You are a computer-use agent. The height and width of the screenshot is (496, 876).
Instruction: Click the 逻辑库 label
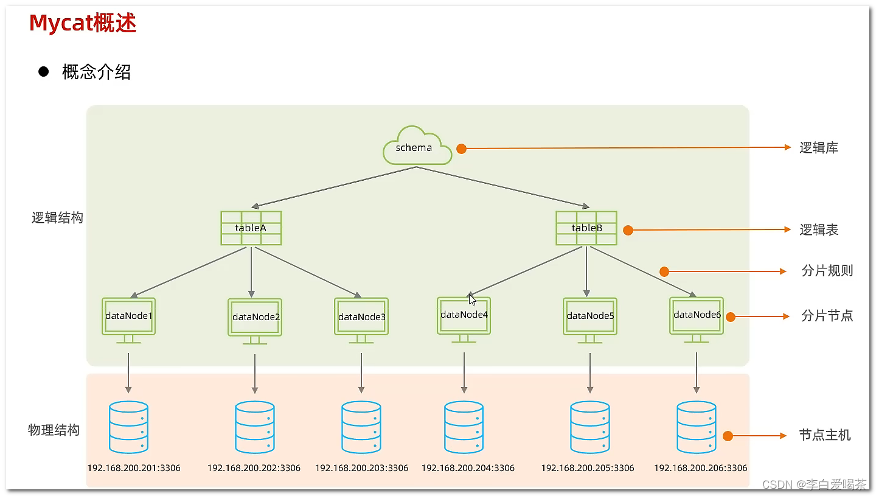(x=819, y=148)
